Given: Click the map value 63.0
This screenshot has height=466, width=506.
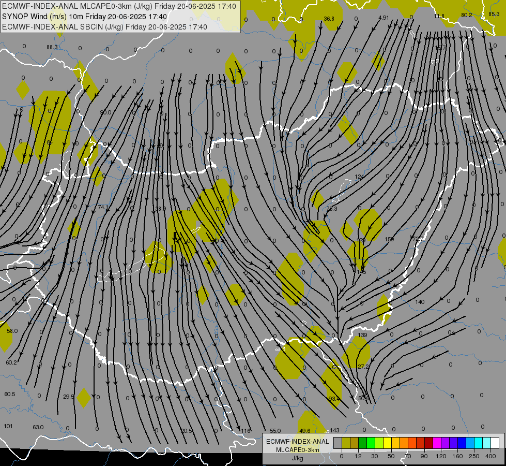Looking at the screenshot, I should 38,427.
